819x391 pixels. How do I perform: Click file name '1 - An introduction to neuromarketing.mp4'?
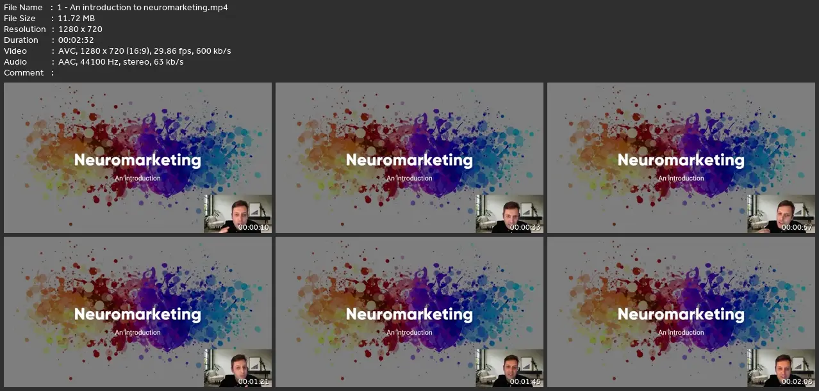pos(142,8)
